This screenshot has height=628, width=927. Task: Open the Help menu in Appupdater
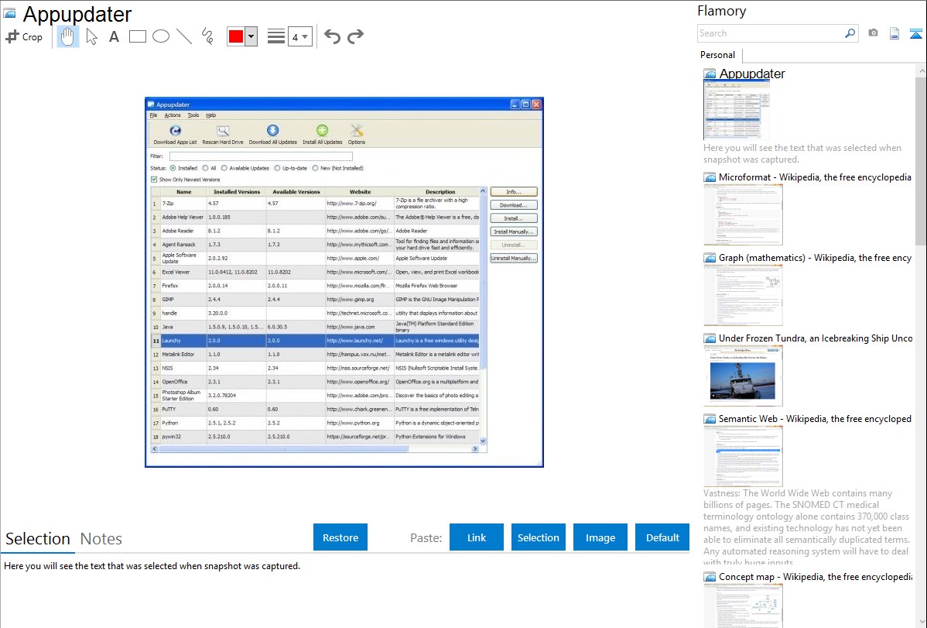coord(211,115)
